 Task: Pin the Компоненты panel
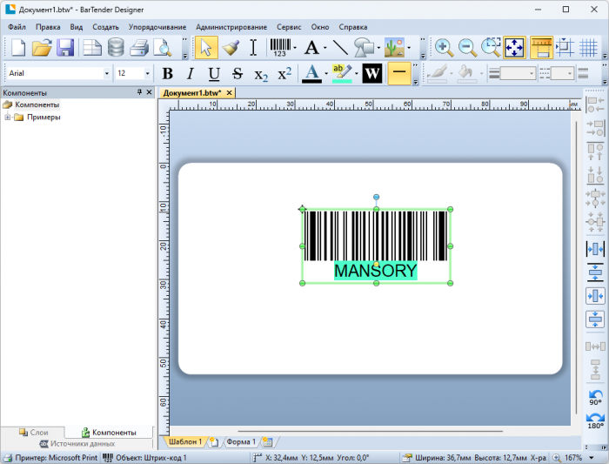tap(139, 92)
